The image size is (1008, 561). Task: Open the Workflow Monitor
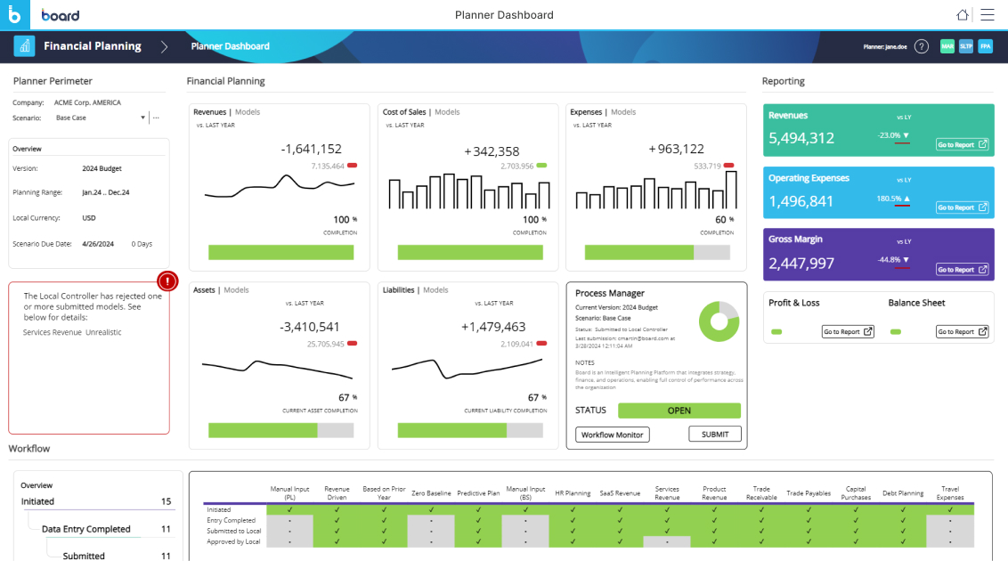coord(613,435)
